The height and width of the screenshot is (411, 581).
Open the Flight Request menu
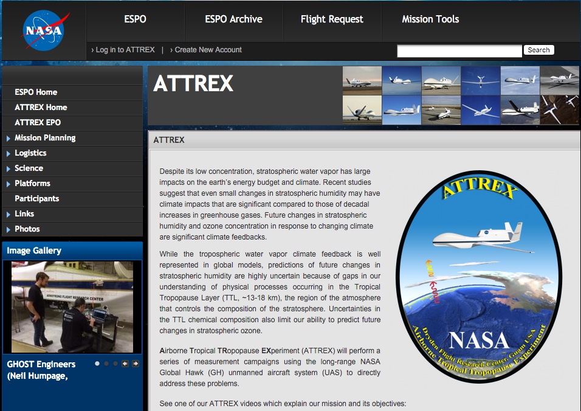coord(332,19)
